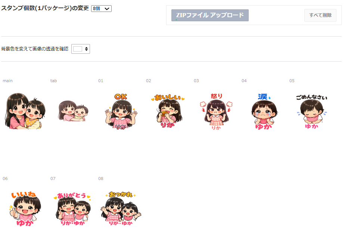This screenshot has width=348, height=242.
Task: Select the おいしい sticker image
Action: 169,111
